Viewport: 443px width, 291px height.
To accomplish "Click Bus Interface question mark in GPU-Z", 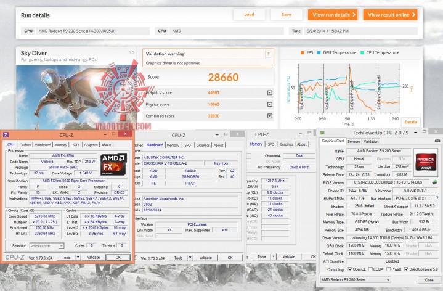I will (437, 199).
